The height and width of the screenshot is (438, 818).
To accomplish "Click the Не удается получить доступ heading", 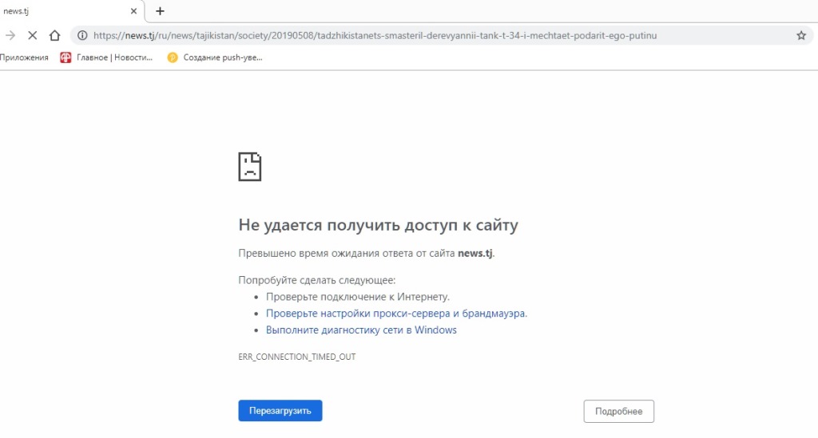I will click(x=378, y=225).
